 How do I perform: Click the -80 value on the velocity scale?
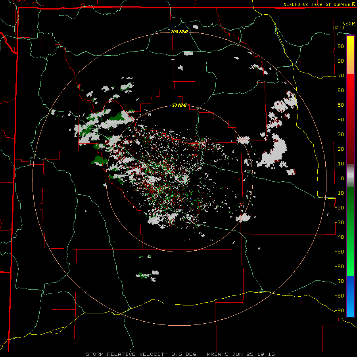click(339, 296)
